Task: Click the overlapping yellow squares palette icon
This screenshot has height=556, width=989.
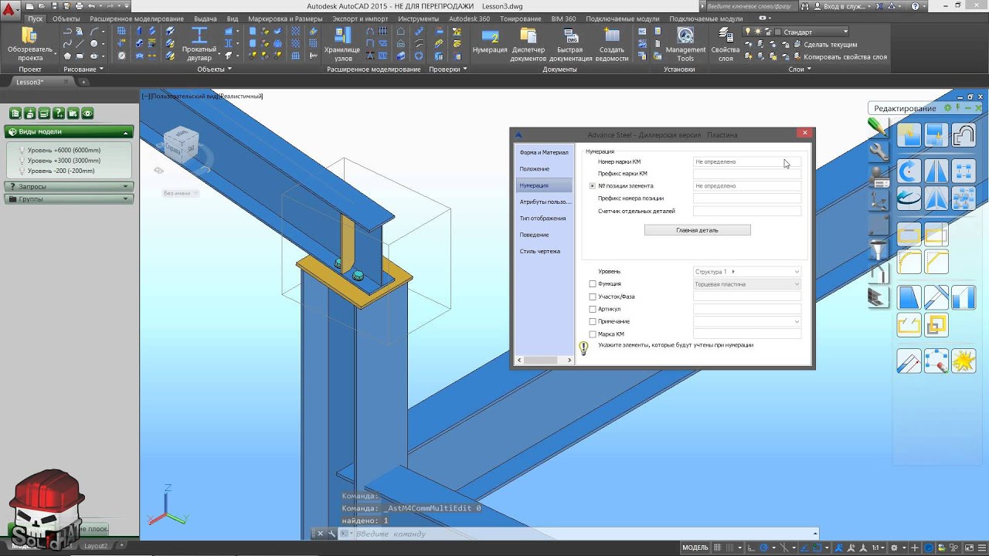Action: tap(936, 325)
